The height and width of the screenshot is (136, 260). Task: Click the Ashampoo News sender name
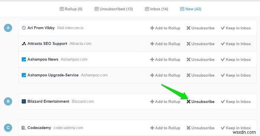43,59
